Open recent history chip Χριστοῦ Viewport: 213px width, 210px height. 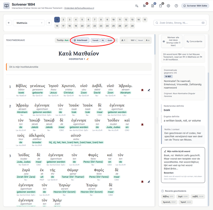click(x=169, y=202)
